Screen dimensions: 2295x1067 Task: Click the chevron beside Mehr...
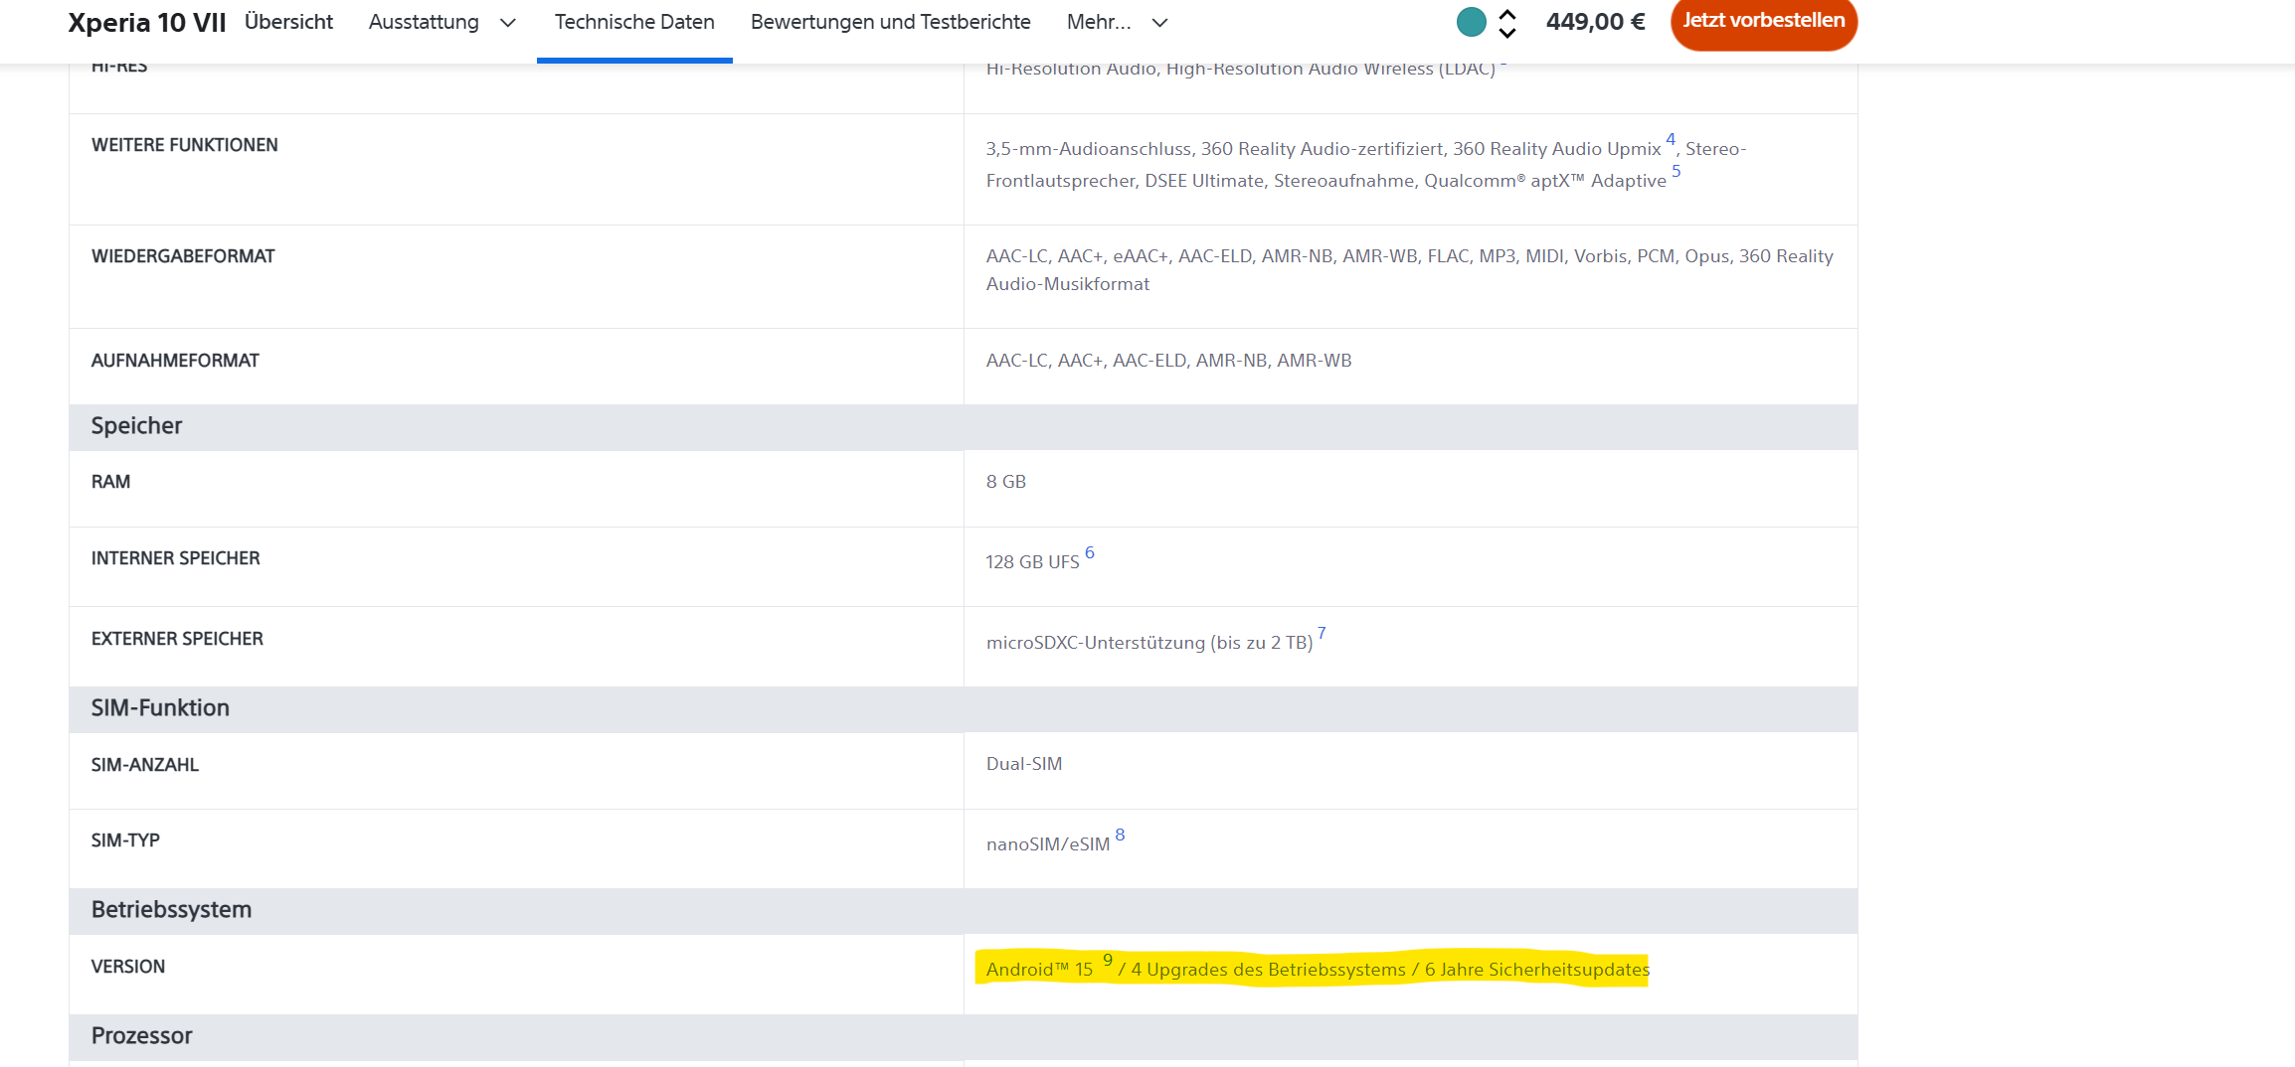1159,23
